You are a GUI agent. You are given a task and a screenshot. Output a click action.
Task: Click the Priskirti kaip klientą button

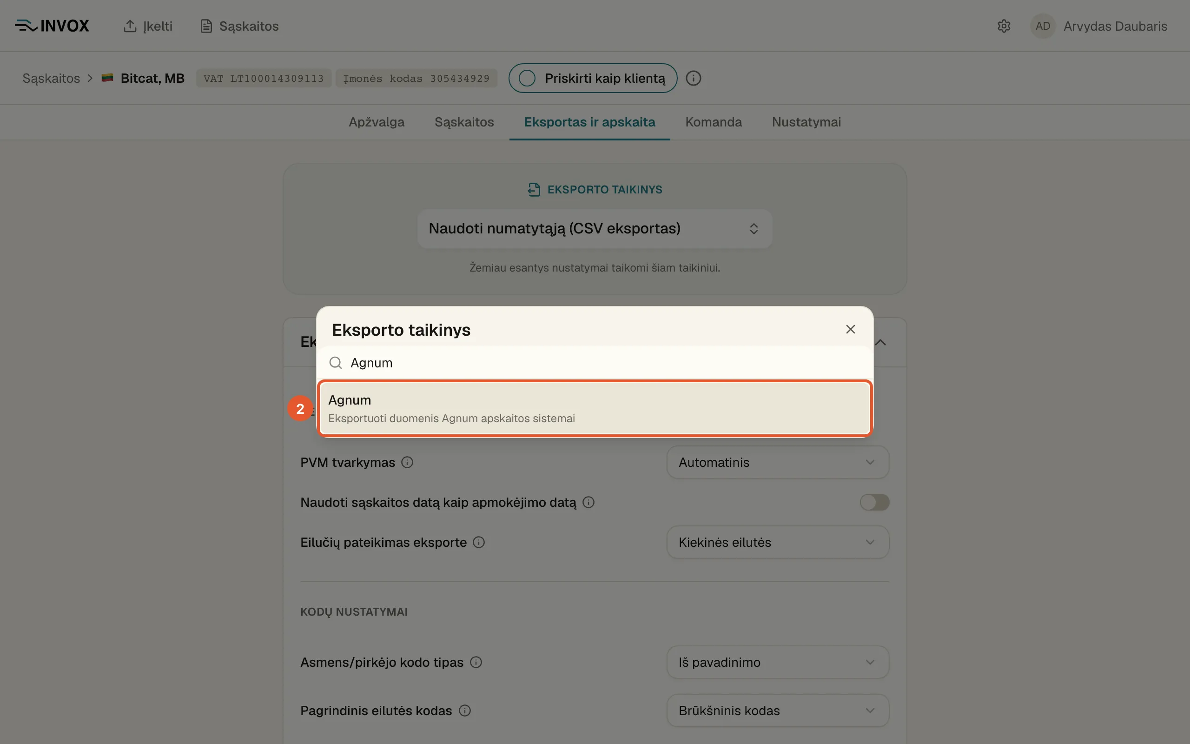coord(593,78)
